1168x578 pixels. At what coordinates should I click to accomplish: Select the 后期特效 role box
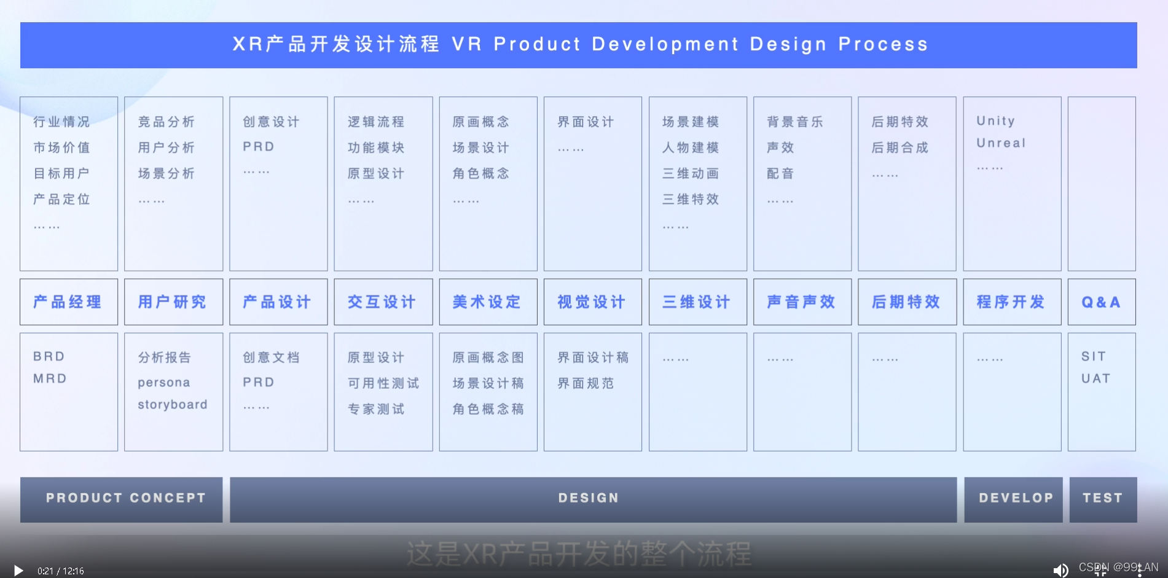(x=907, y=302)
